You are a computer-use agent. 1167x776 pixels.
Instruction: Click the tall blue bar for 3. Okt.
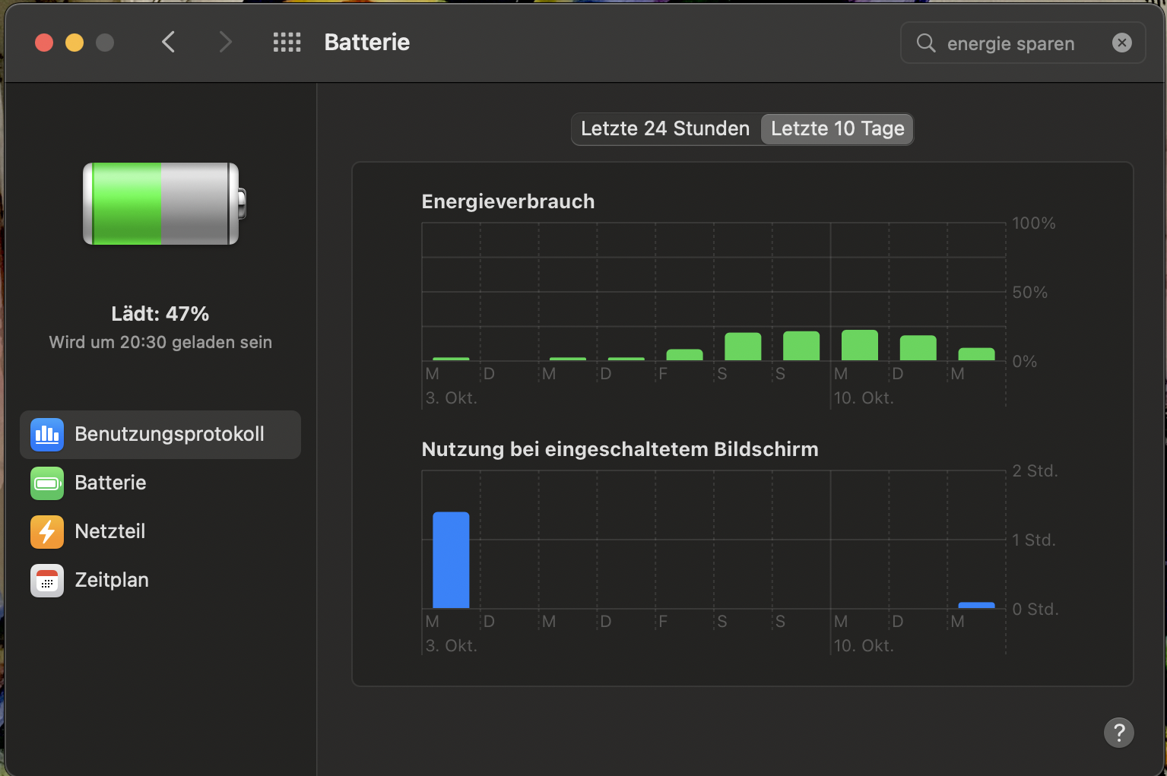click(451, 560)
